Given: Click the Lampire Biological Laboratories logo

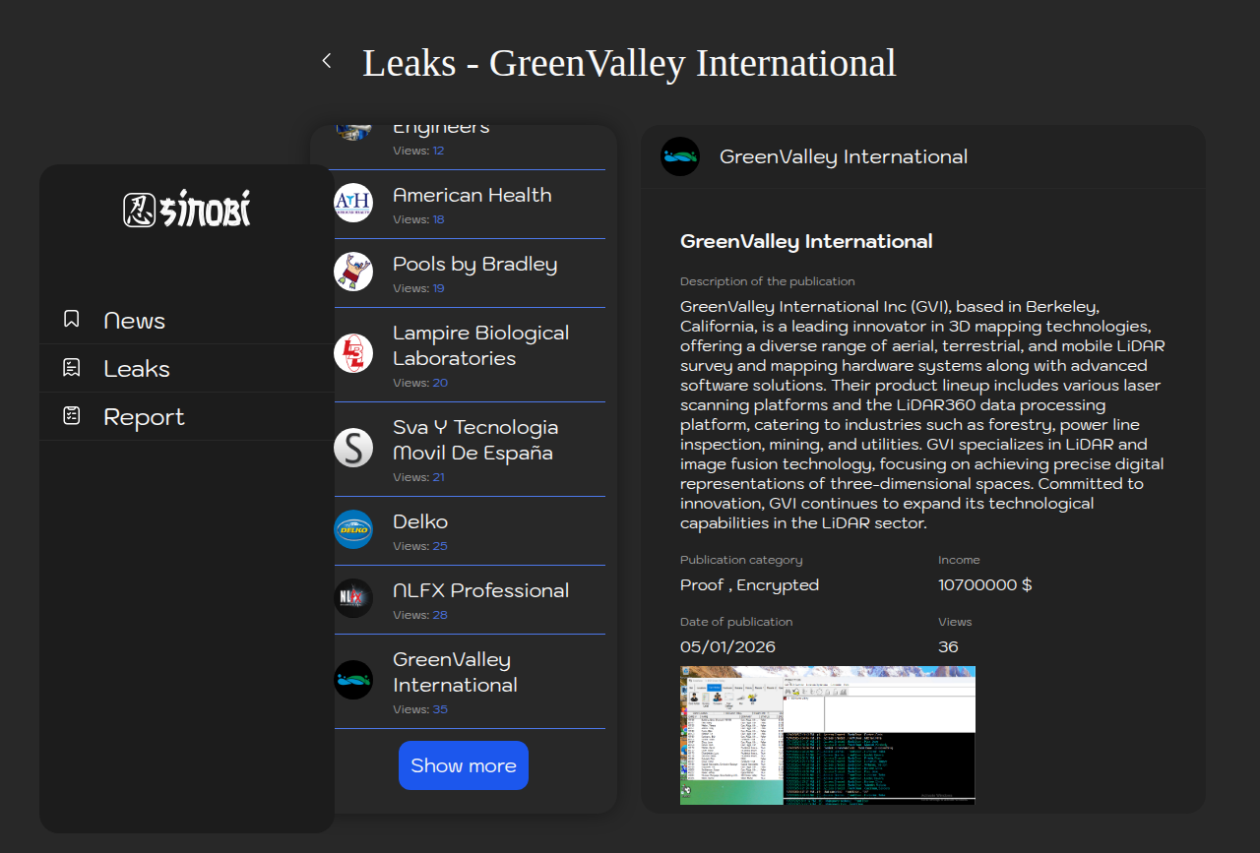Looking at the screenshot, I should tap(353, 353).
